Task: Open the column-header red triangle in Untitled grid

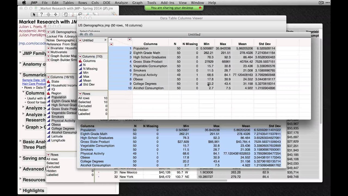Action: pos(130,39)
